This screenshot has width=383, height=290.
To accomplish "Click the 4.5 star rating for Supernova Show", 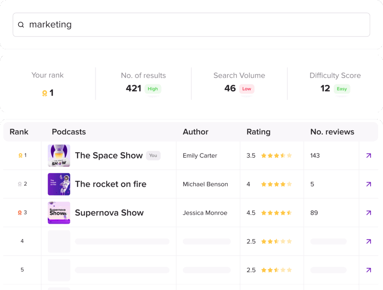I will tap(276, 213).
